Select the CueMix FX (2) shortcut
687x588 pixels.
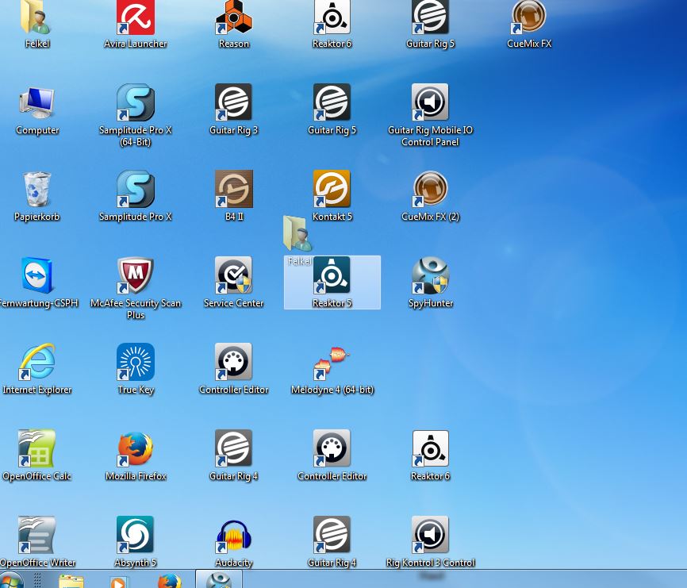431,190
